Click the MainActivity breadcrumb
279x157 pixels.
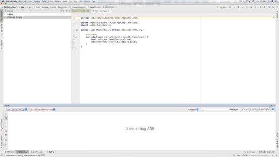pos(109,7)
